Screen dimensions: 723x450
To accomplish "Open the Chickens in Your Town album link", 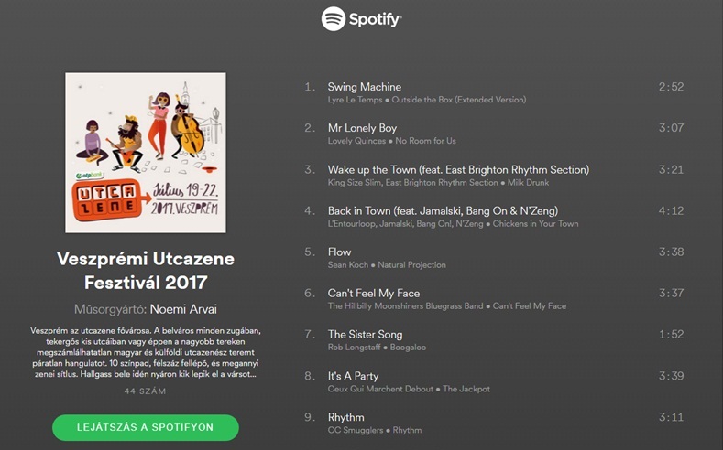I will pos(535,224).
